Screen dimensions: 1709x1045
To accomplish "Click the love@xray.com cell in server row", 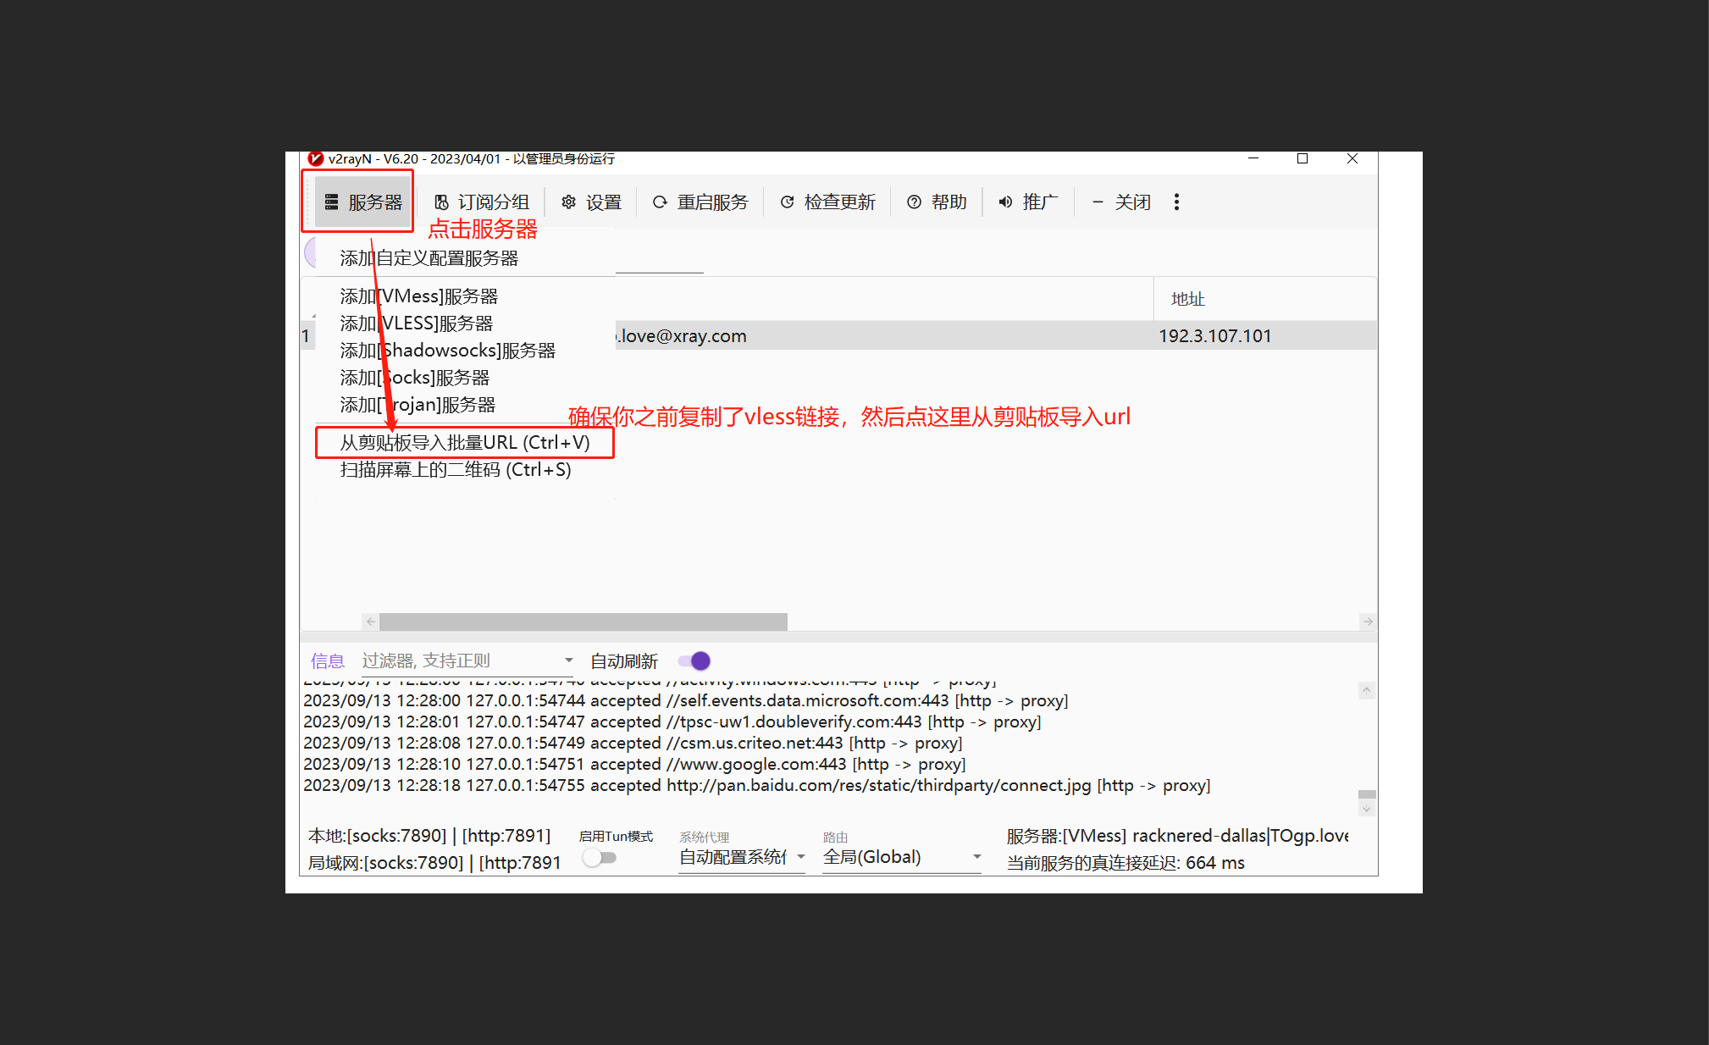I will pyautogui.click(x=682, y=336).
